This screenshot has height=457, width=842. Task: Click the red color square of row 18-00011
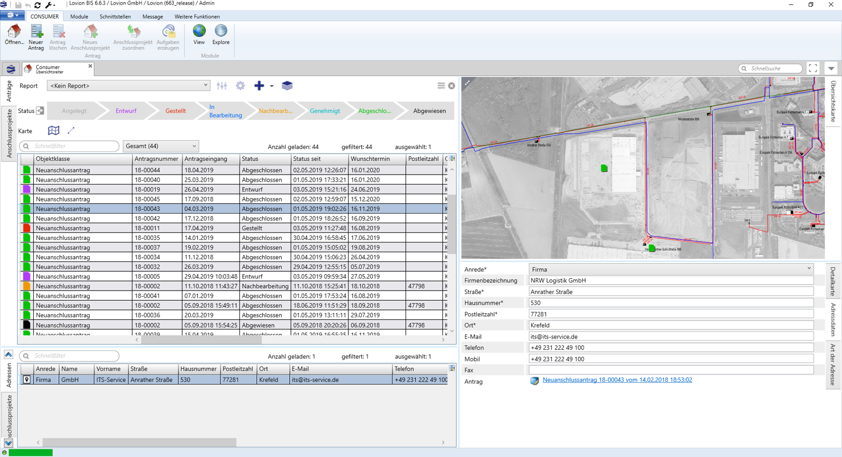[x=27, y=228]
